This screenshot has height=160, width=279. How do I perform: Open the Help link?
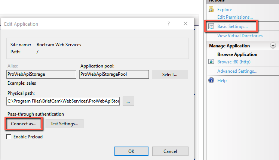(222, 80)
